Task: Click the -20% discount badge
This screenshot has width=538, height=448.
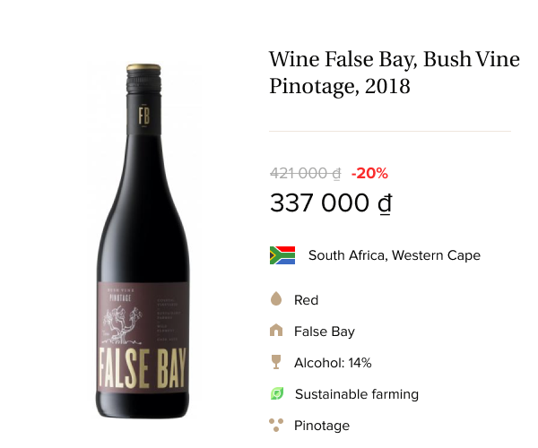Action: (369, 173)
